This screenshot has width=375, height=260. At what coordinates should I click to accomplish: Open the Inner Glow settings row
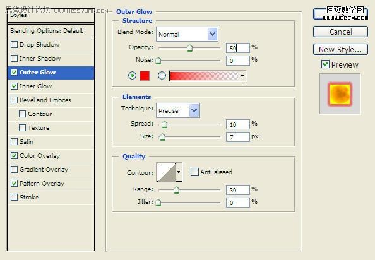click(x=51, y=86)
